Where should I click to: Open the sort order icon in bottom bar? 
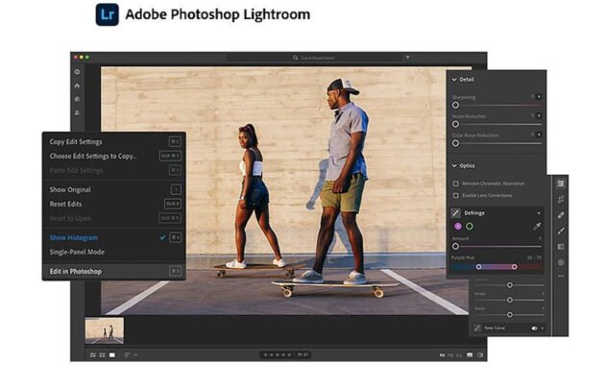pos(128,355)
